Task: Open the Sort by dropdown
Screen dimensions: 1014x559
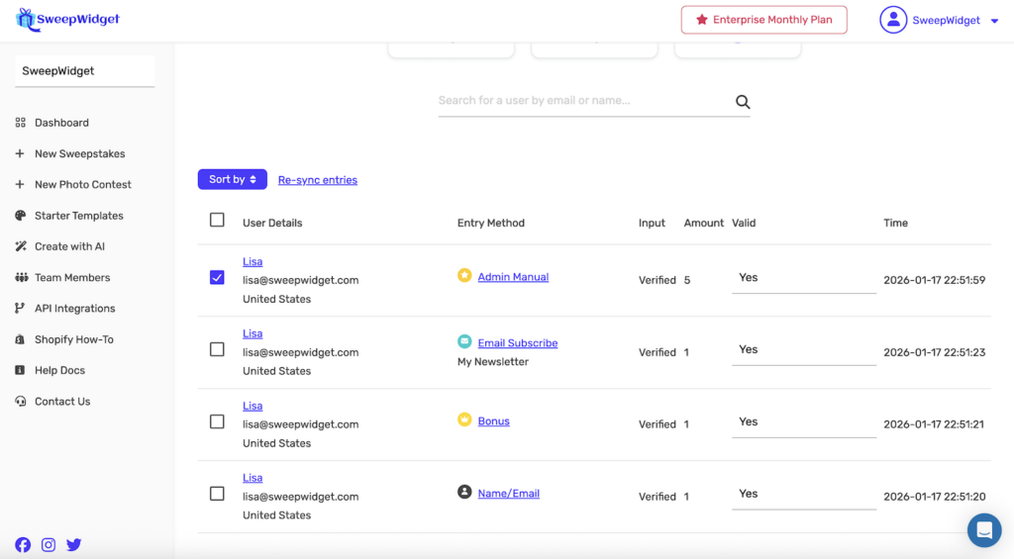Action: [x=232, y=179]
